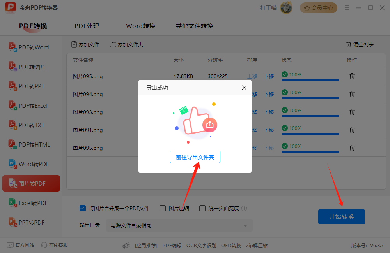Delete 图片095.png using its trash icon
Viewport: 390px width, 253px height.
click(352, 76)
